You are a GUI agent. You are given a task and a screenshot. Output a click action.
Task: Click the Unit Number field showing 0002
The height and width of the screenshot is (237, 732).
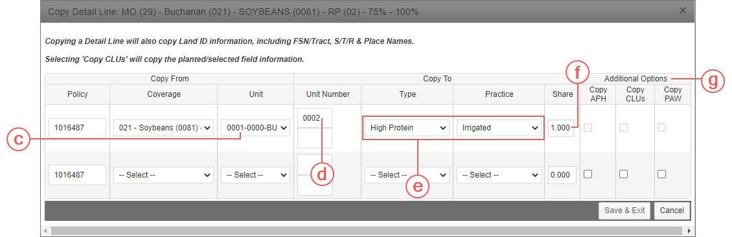point(315,118)
